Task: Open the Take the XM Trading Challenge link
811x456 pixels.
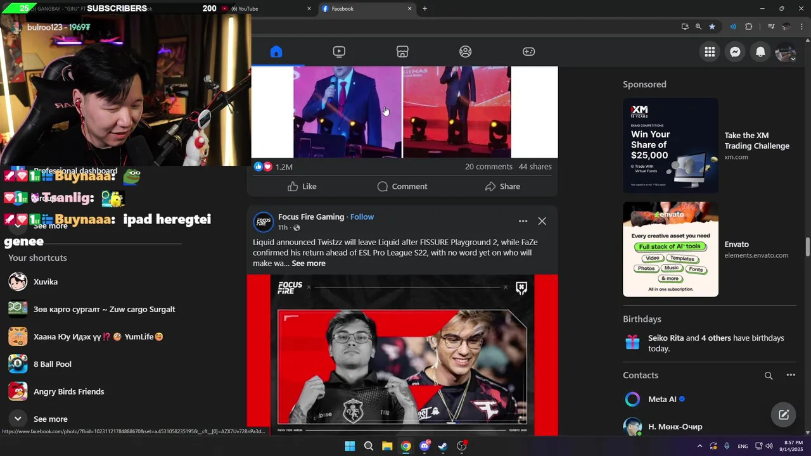Action: tap(757, 141)
